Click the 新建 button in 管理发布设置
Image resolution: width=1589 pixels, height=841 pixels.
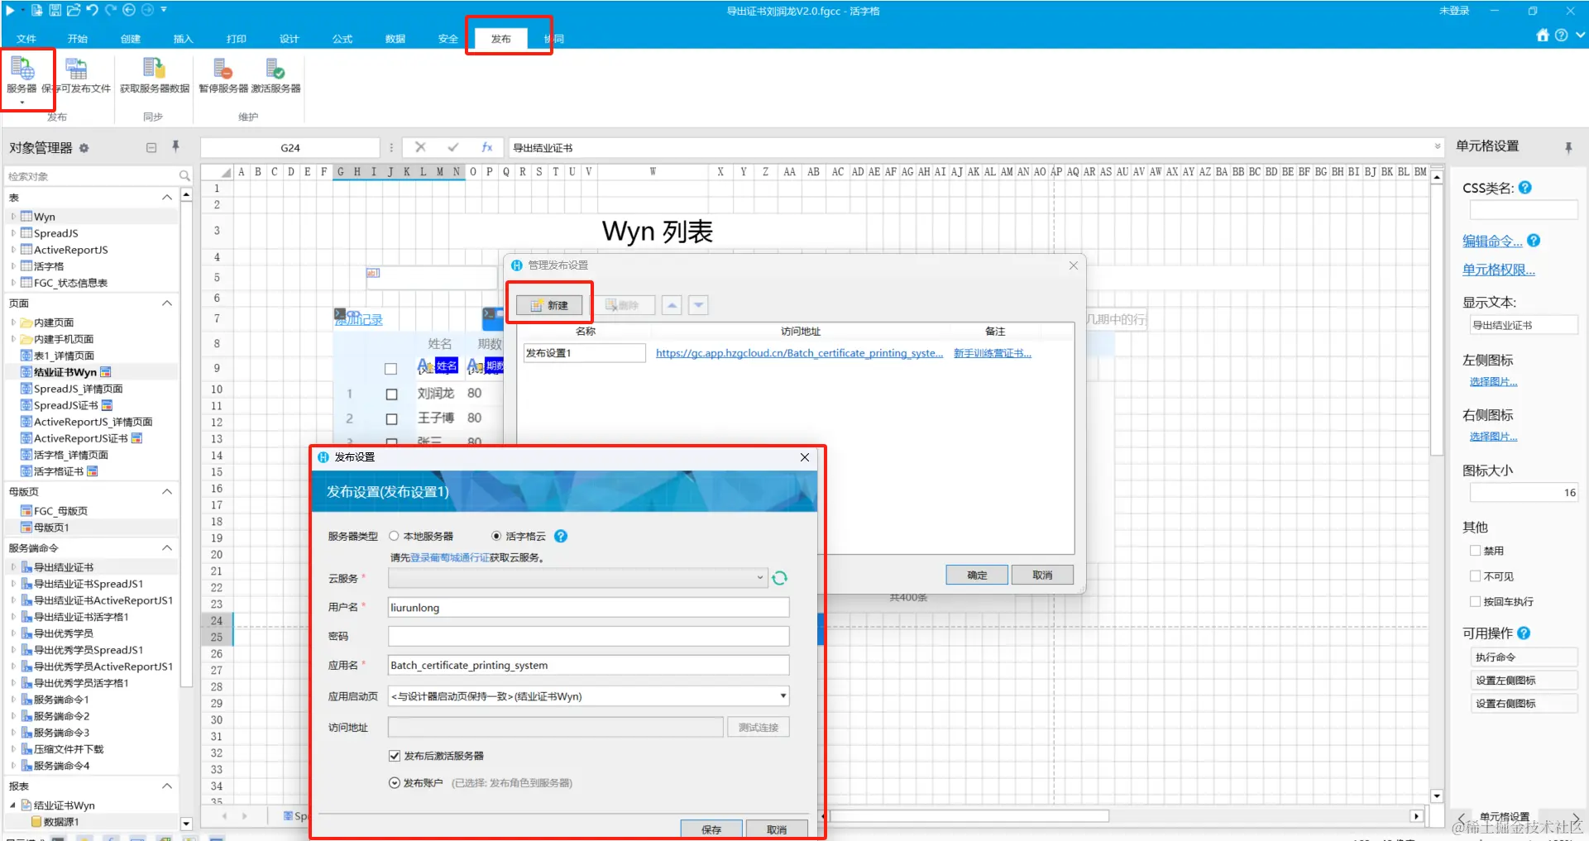coord(550,305)
